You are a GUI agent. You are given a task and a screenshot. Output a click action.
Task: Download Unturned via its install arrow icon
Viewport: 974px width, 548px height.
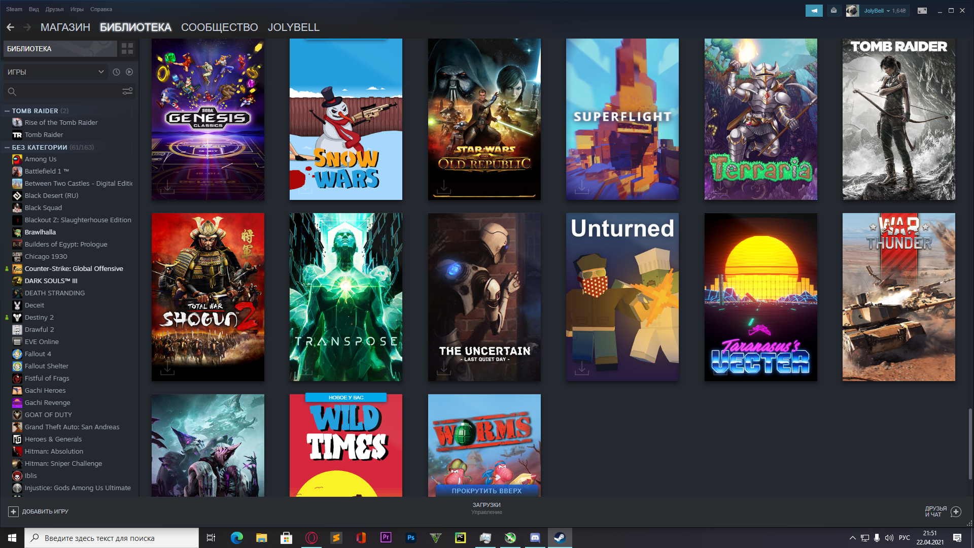tap(582, 368)
